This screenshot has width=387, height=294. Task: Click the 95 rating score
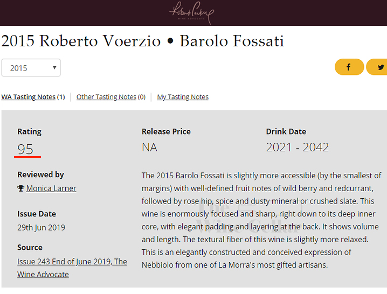click(25, 149)
